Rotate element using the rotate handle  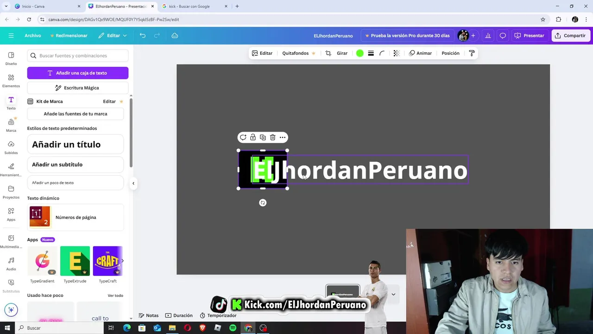coord(263,203)
